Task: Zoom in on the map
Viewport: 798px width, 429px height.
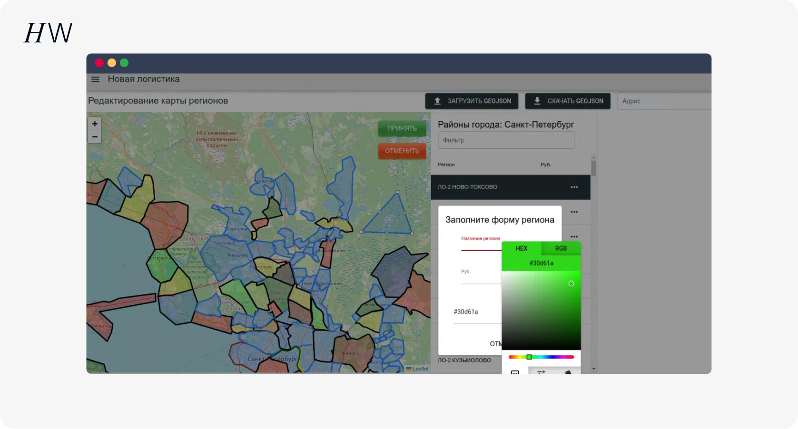Action: 95,124
